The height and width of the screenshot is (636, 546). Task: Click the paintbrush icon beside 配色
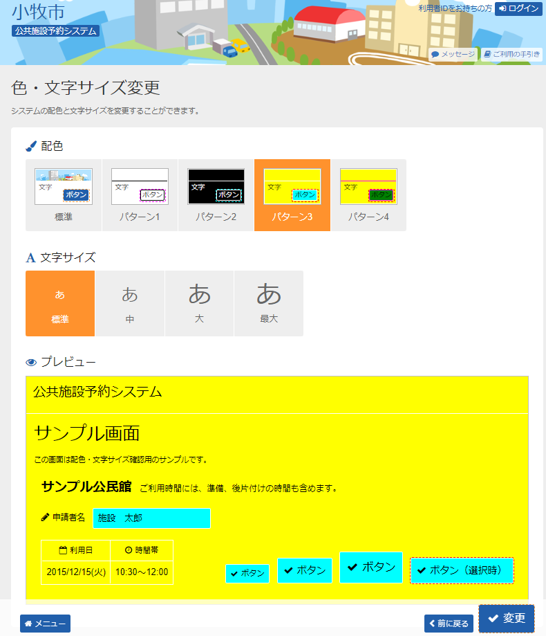(x=31, y=146)
